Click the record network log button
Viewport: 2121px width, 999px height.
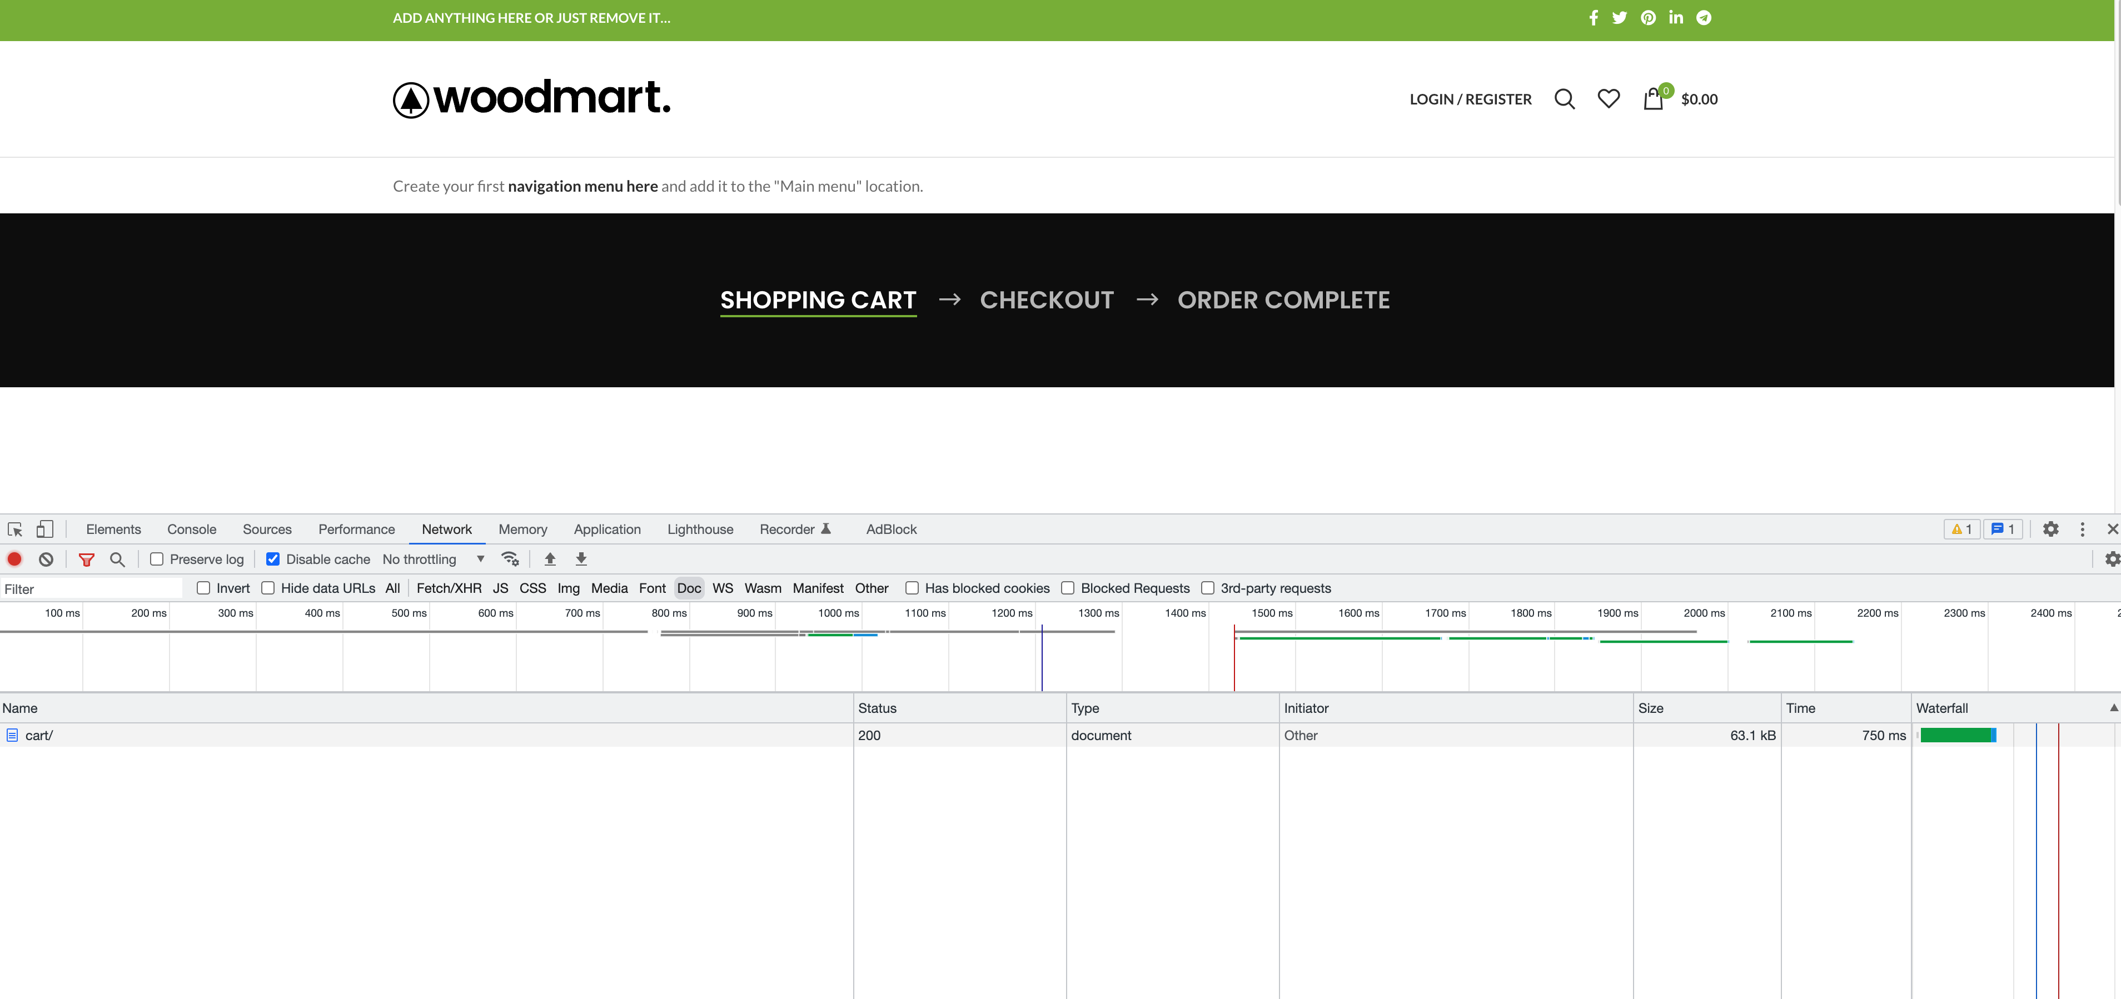[x=15, y=559]
